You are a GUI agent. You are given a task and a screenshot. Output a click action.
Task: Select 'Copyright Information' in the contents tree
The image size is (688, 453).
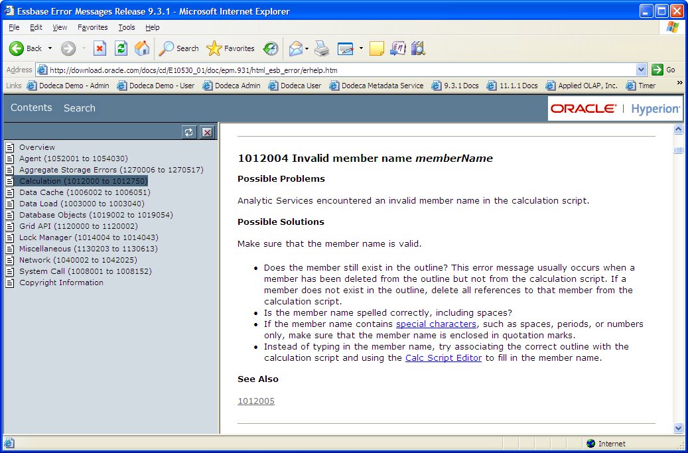coord(62,283)
